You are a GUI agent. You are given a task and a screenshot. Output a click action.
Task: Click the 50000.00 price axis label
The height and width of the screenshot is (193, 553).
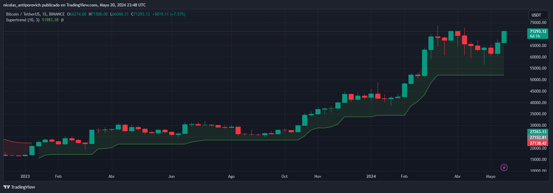point(538,80)
